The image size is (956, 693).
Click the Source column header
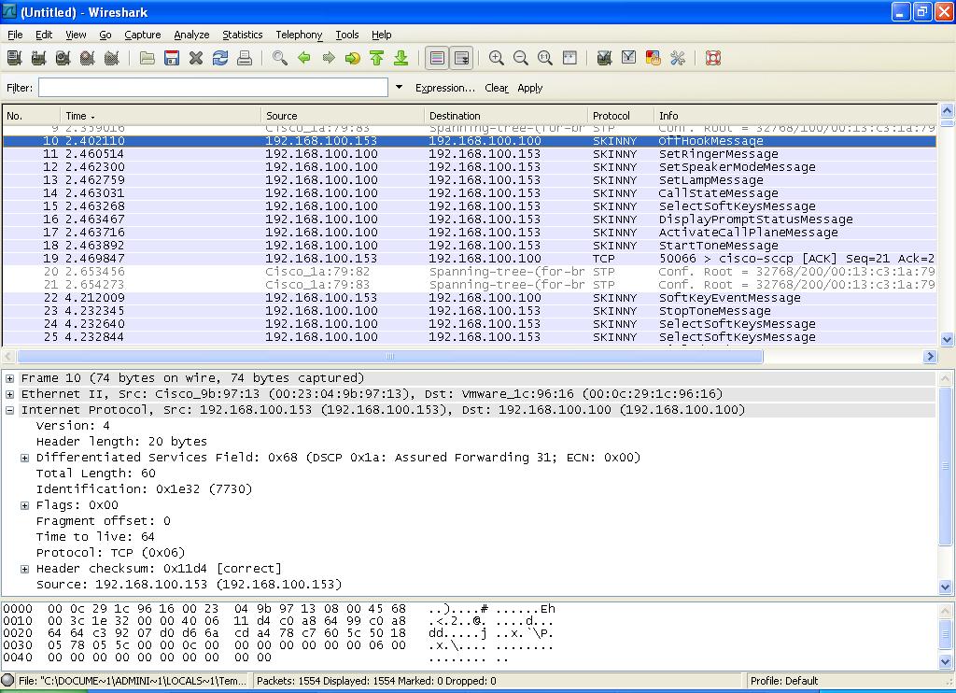coord(342,115)
